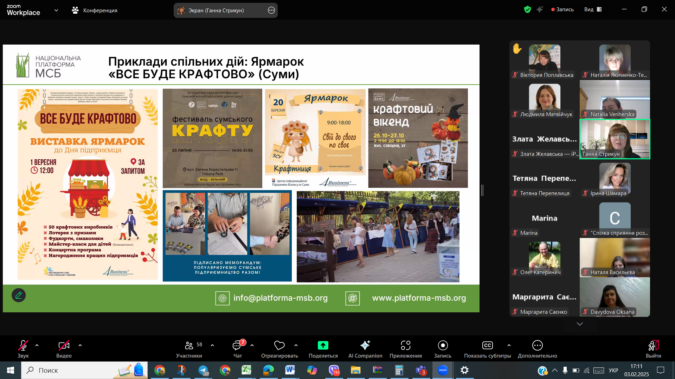The image size is (675, 379).
Task: Expand video options arrow next to Видео
Action: click(x=80, y=346)
